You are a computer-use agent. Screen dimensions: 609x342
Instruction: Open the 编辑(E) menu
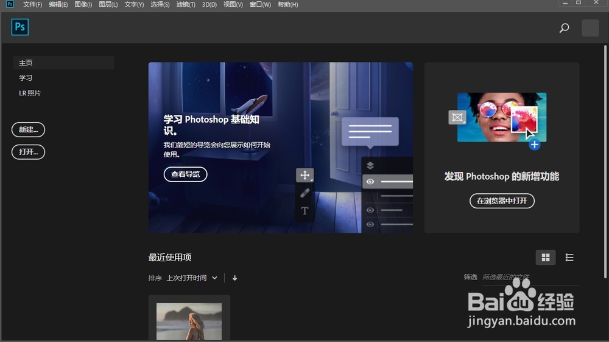point(58,5)
